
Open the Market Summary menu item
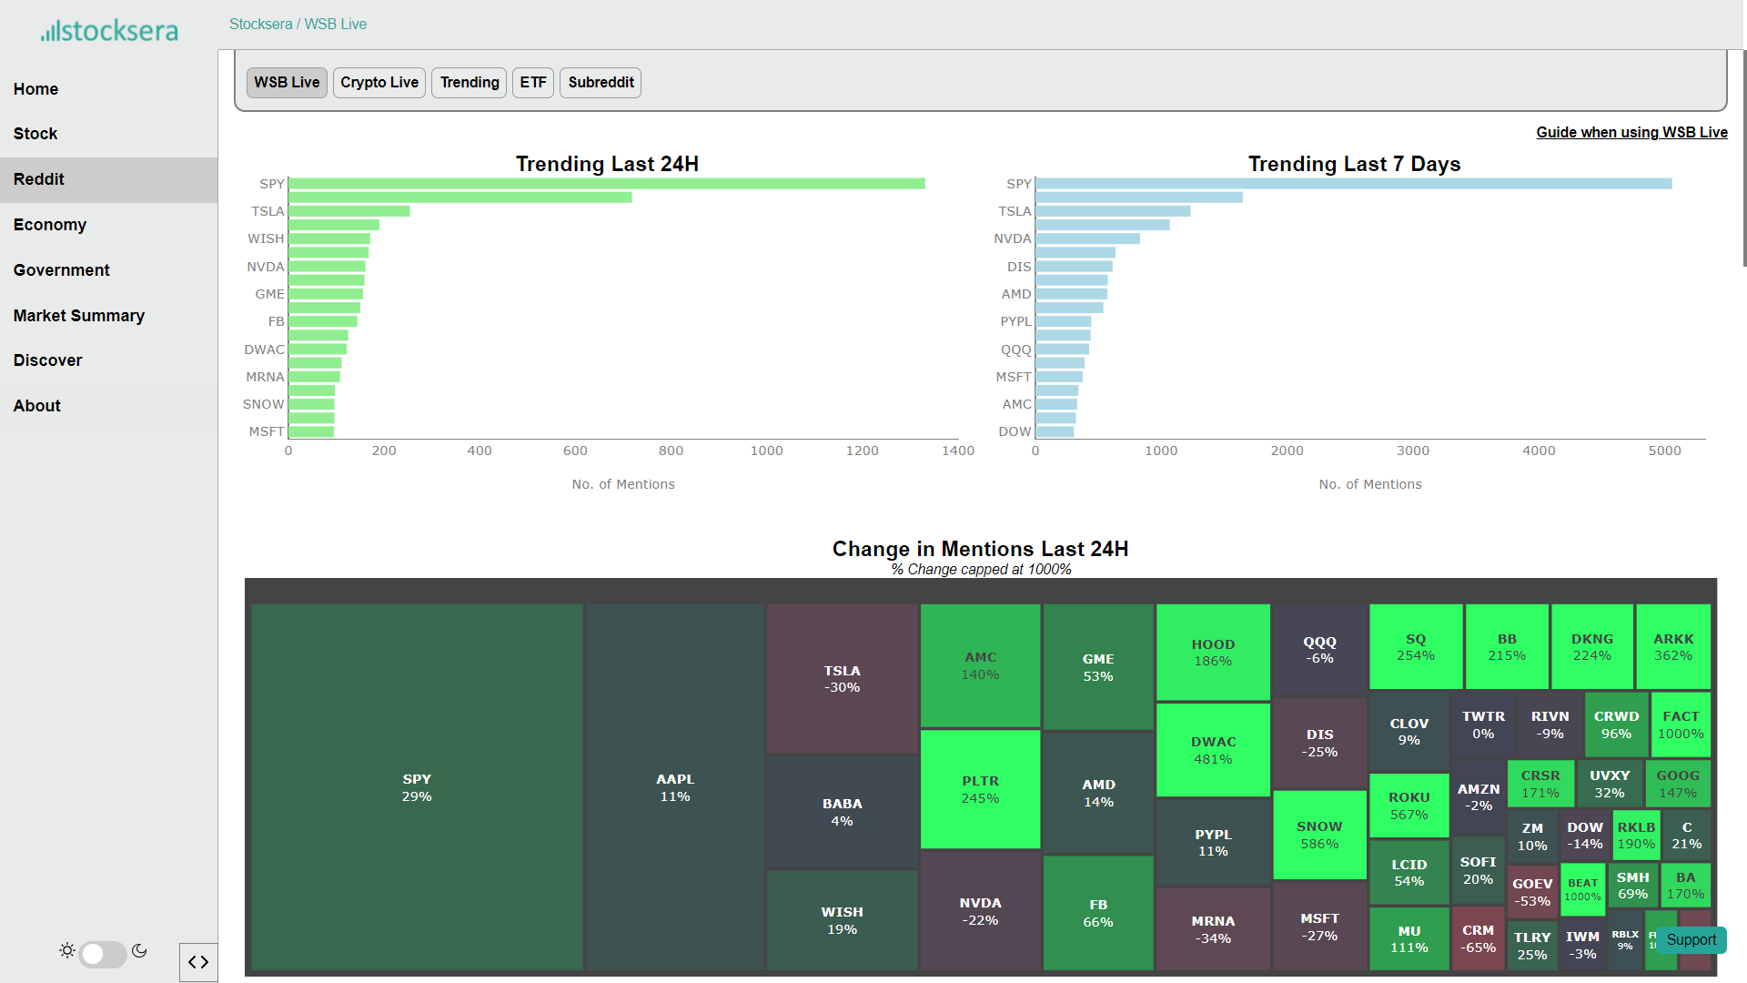pyautogui.click(x=79, y=316)
